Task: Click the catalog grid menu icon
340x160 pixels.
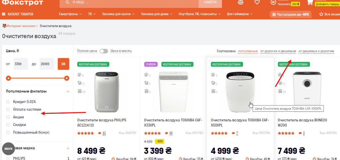Action: [4, 14]
